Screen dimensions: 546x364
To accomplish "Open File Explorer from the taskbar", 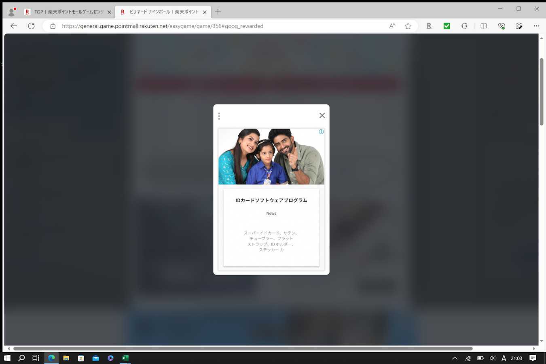I will [x=66, y=358].
